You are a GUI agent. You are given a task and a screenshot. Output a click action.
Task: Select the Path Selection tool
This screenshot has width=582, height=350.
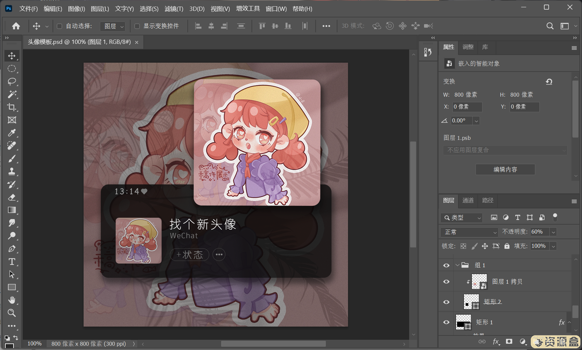point(12,274)
